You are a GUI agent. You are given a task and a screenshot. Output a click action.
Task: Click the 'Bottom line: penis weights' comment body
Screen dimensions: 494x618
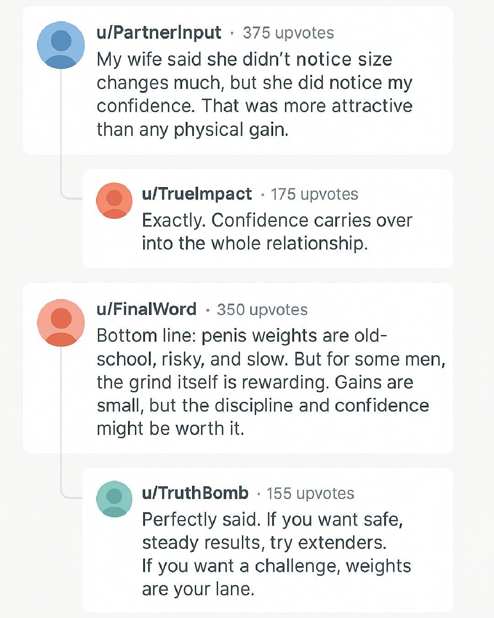[270, 382]
